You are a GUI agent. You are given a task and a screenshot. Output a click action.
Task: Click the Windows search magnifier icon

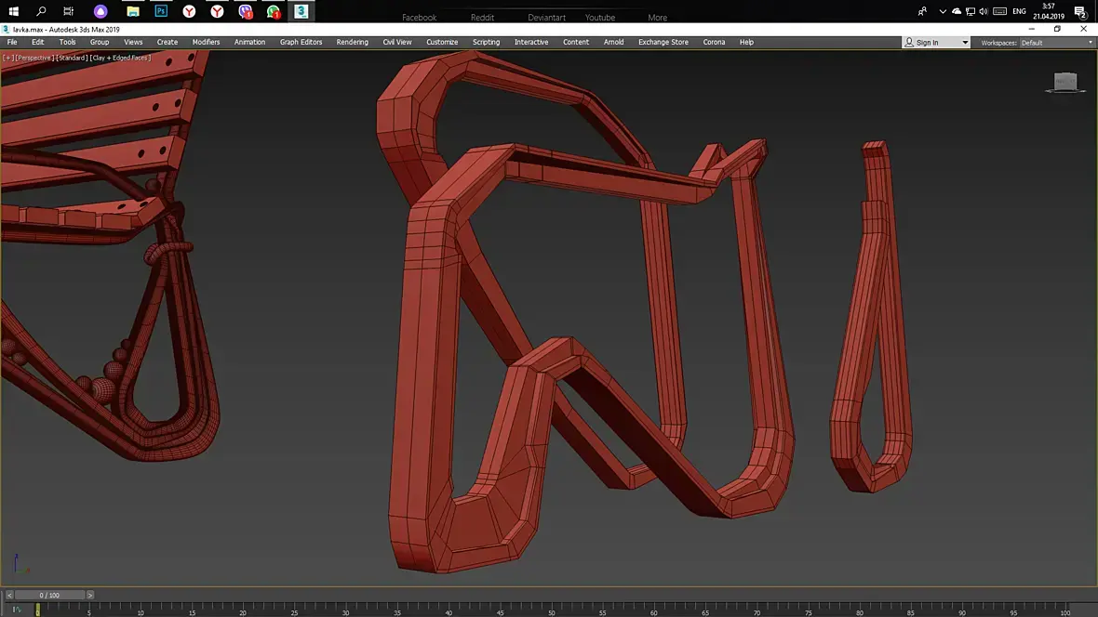coord(41,11)
